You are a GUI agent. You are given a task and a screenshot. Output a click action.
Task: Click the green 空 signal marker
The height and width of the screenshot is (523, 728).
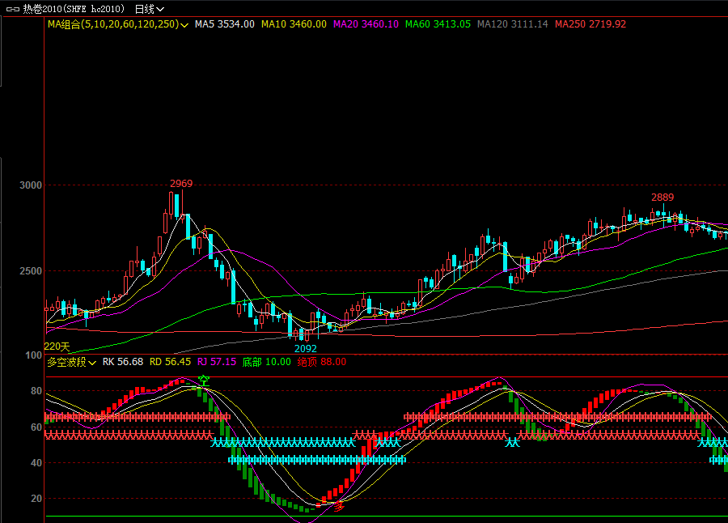[204, 381]
